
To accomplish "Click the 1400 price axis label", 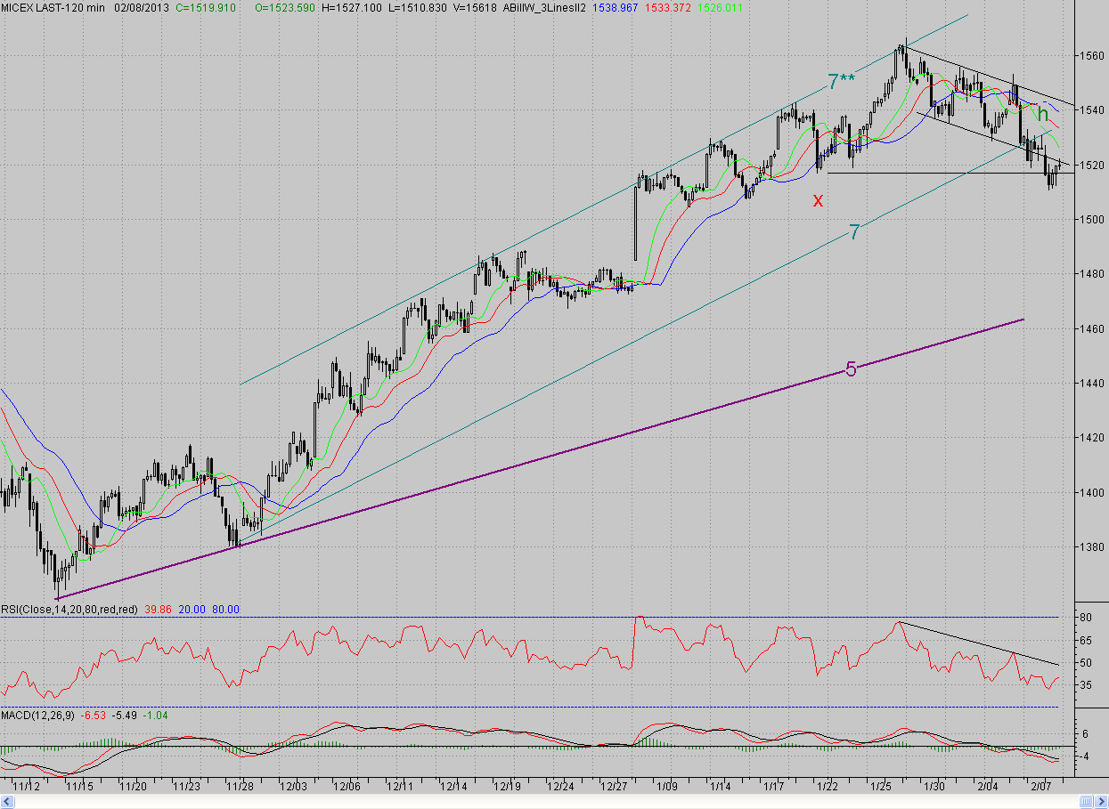I will click(1092, 492).
